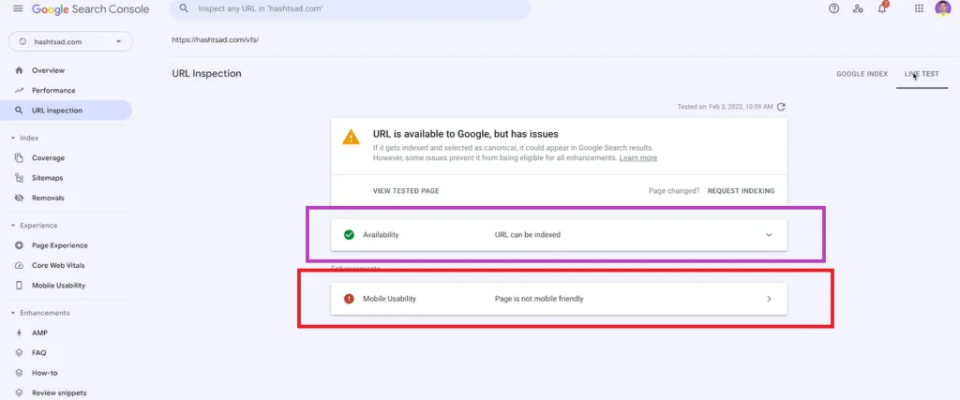Collapse the Experience sidebar section
The image size is (960, 400).
point(13,226)
